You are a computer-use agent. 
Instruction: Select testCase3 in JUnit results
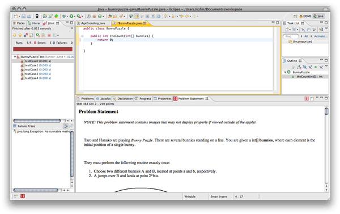pyautogui.click(x=36, y=74)
